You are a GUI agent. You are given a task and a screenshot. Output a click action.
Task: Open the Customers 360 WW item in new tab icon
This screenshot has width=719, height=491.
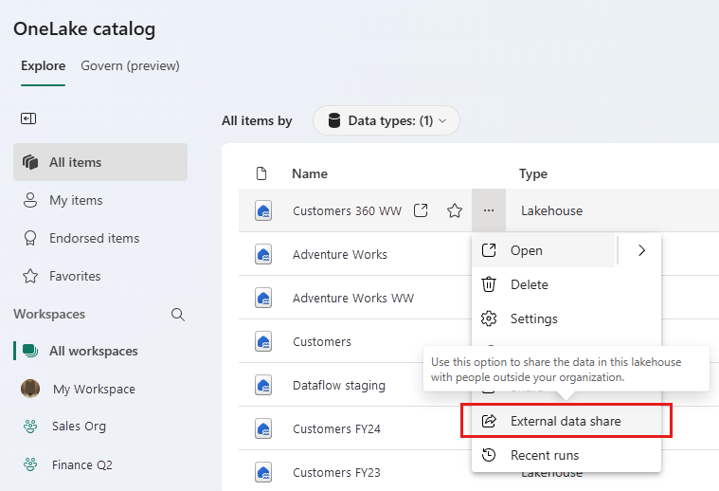coord(421,210)
